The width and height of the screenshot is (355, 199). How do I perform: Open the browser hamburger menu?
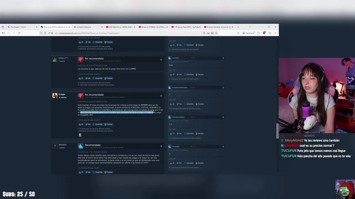[275, 33]
